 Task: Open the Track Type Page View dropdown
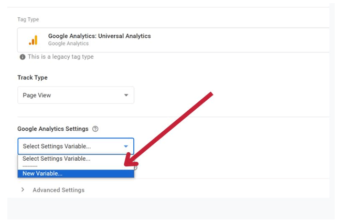[x=76, y=95]
